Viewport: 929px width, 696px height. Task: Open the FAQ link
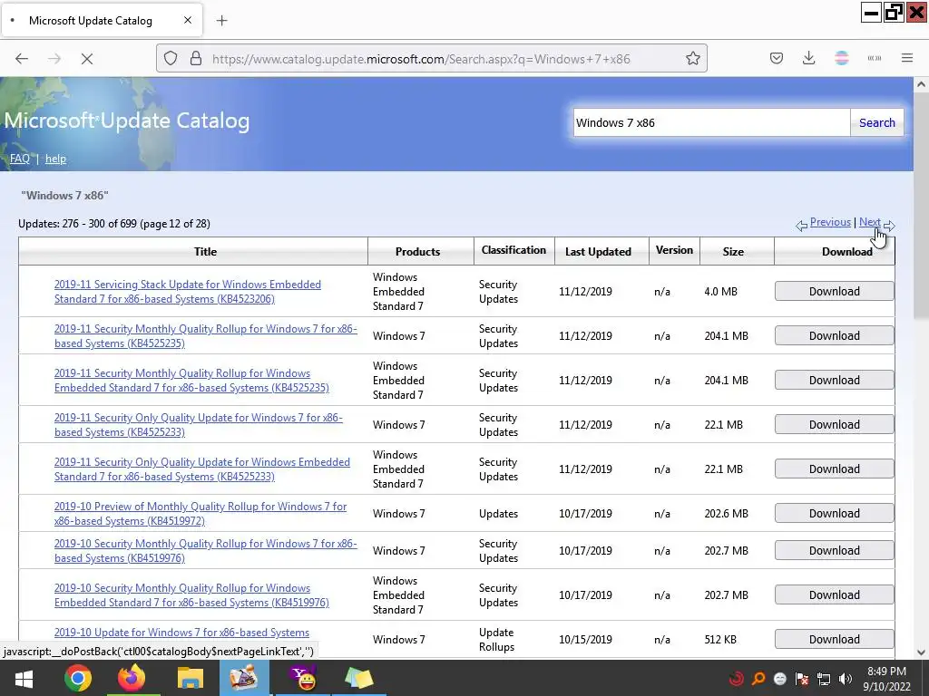[x=20, y=159]
